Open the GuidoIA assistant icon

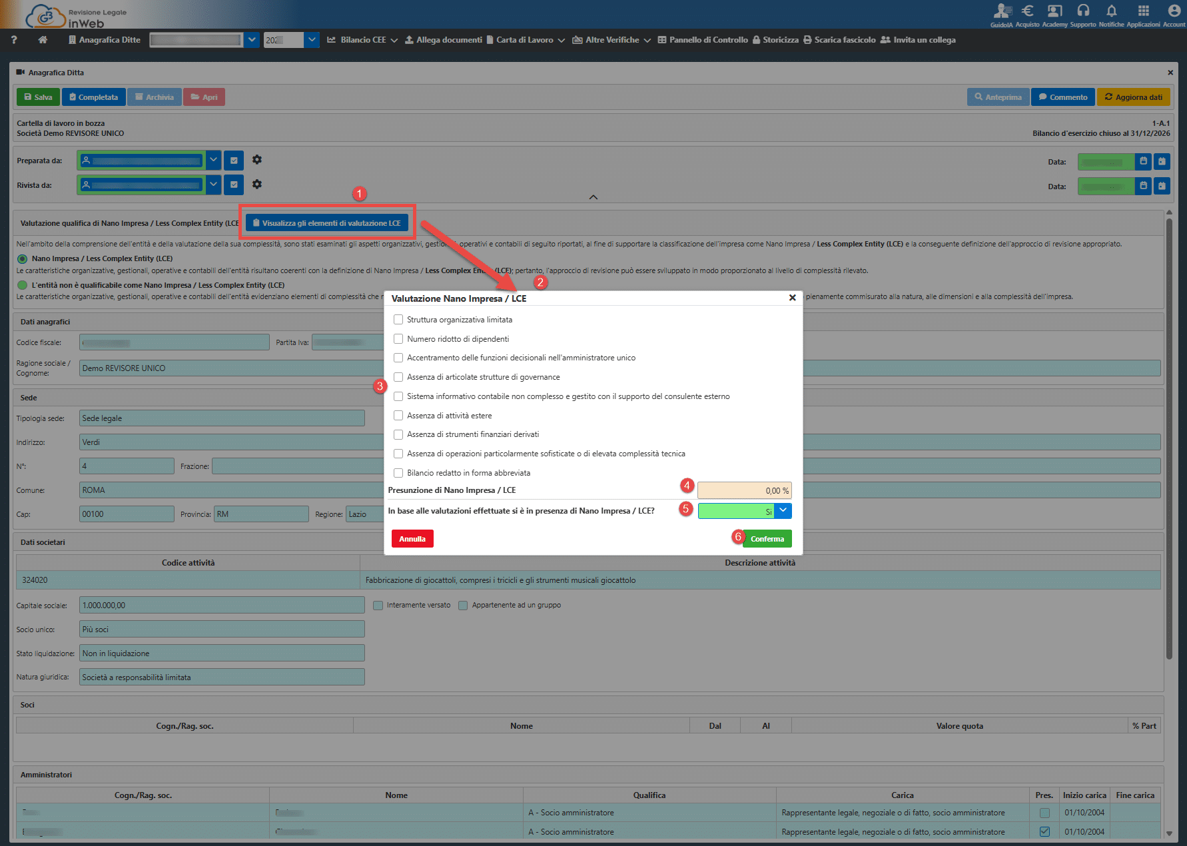click(1001, 11)
